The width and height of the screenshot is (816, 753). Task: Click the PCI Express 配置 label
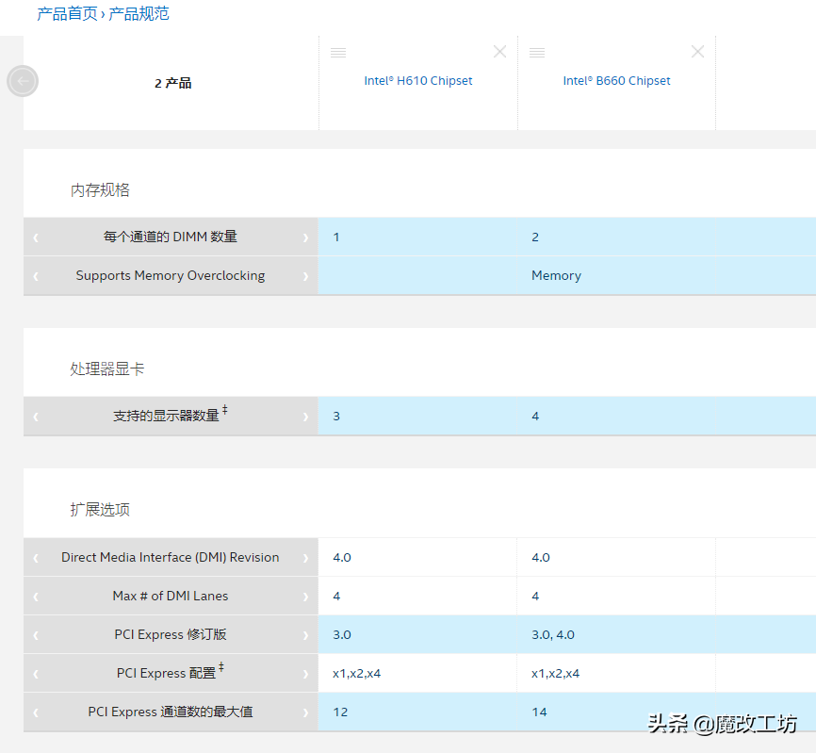point(171,672)
